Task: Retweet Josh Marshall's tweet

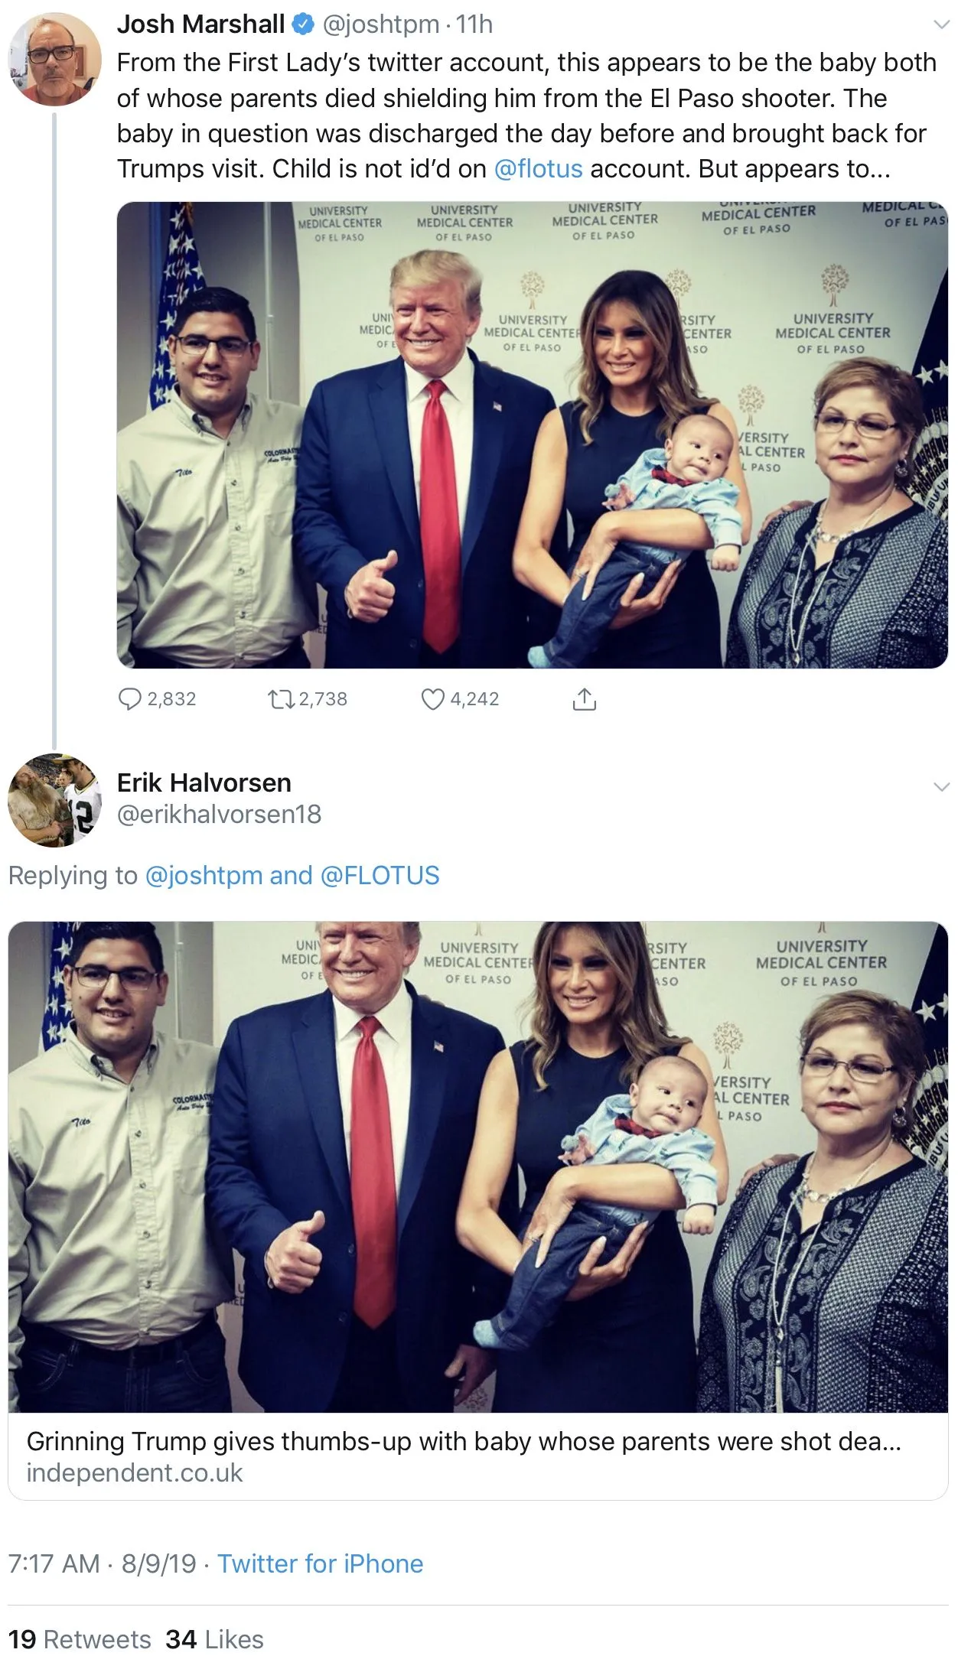Action: tap(279, 698)
